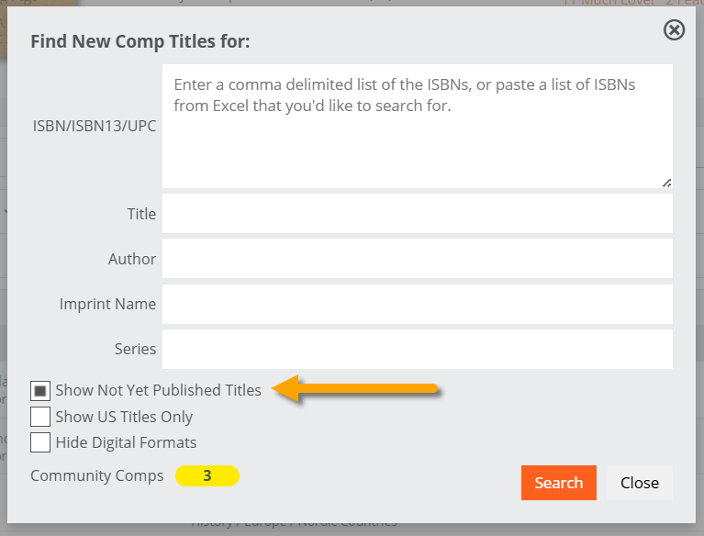The image size is (704, 536).
Task: Click the Close button
Action: (640, 483)
